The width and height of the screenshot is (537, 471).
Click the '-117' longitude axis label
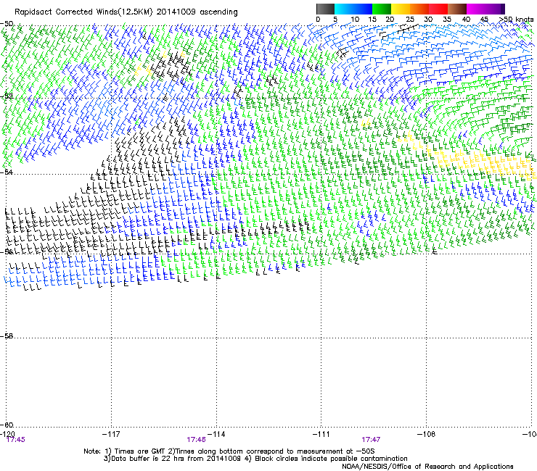pyautogui.click(x=111, y=434)
